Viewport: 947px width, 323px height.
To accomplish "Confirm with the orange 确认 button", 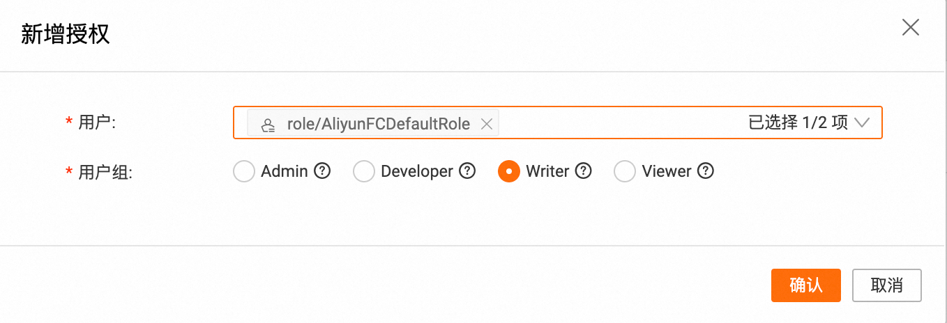I will [805, 285].
